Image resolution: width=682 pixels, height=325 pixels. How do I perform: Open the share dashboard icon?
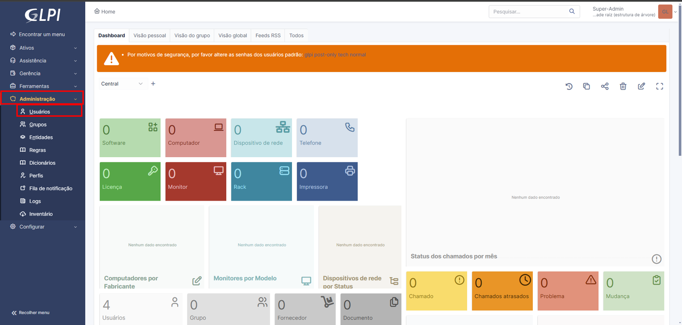click(x=604, y=86)
